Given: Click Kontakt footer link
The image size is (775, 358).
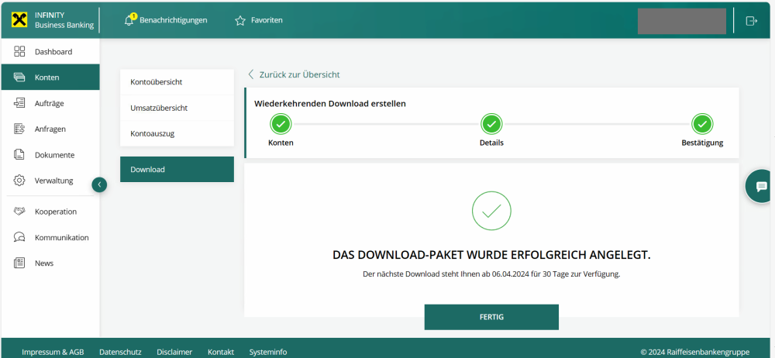Looking at the screenshot, I should 221,352.
